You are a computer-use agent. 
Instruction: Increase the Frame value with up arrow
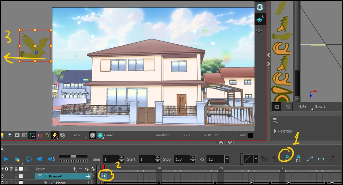[121, 157]
